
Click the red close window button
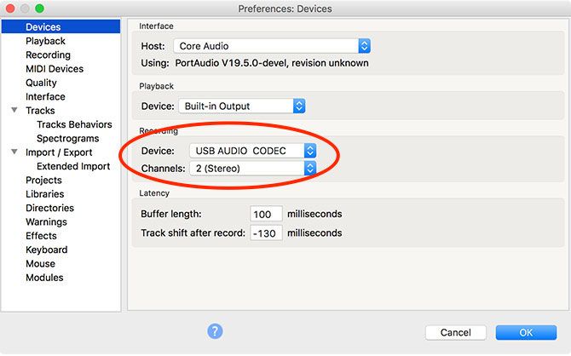[x=9, y=9]
